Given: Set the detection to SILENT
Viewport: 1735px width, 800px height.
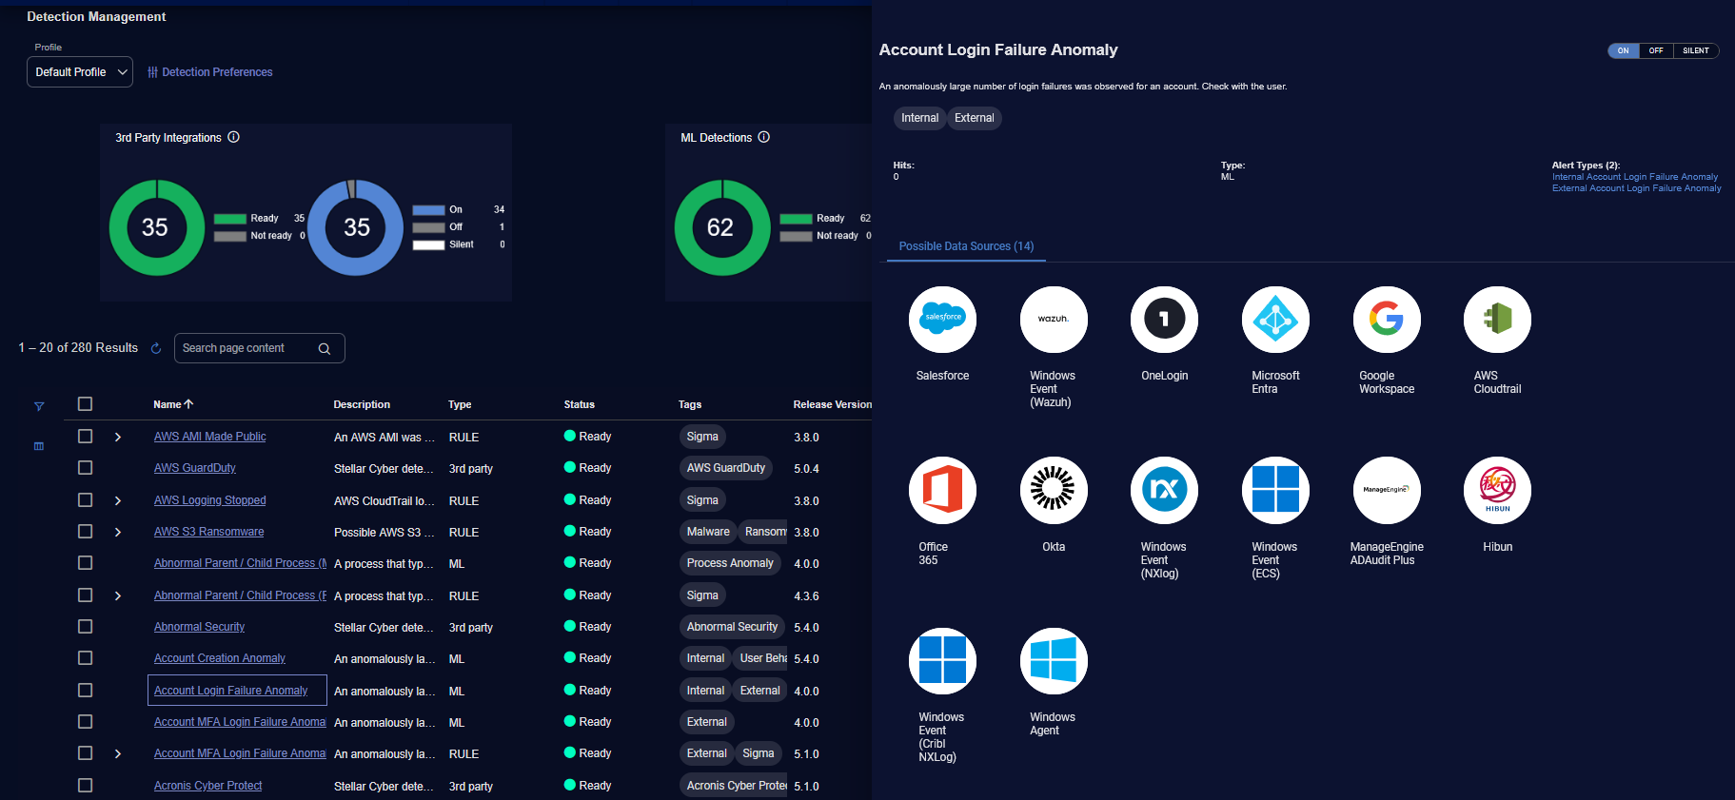Looking at the screenshot, I should [1696, 50].
